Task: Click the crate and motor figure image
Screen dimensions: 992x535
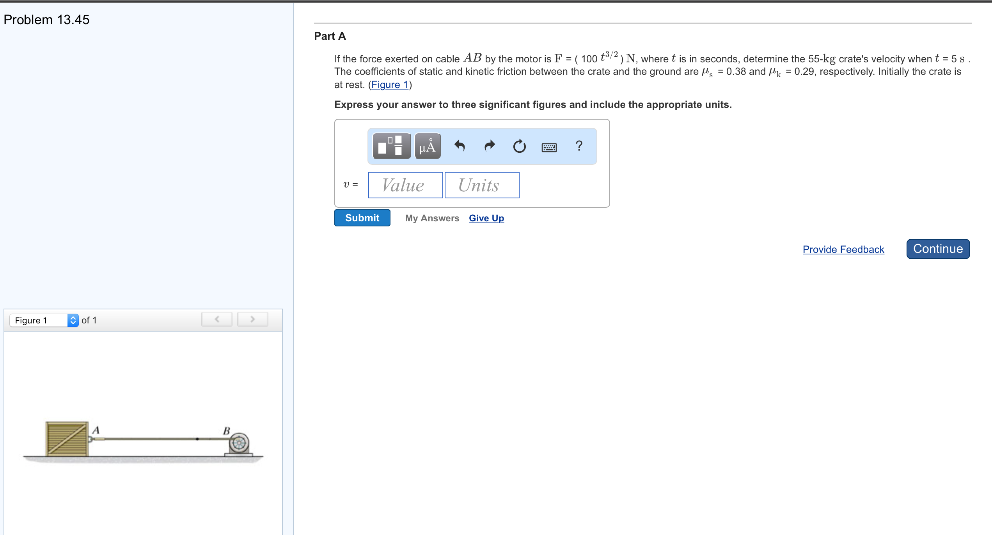Action: 143,443
